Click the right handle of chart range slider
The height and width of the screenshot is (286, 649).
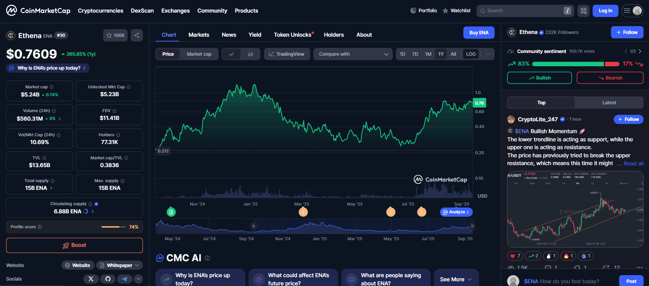[x=472, y=226]
